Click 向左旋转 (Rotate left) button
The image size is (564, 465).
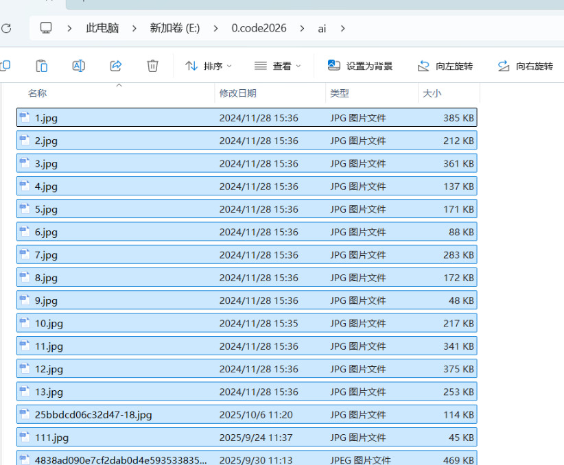445,66
